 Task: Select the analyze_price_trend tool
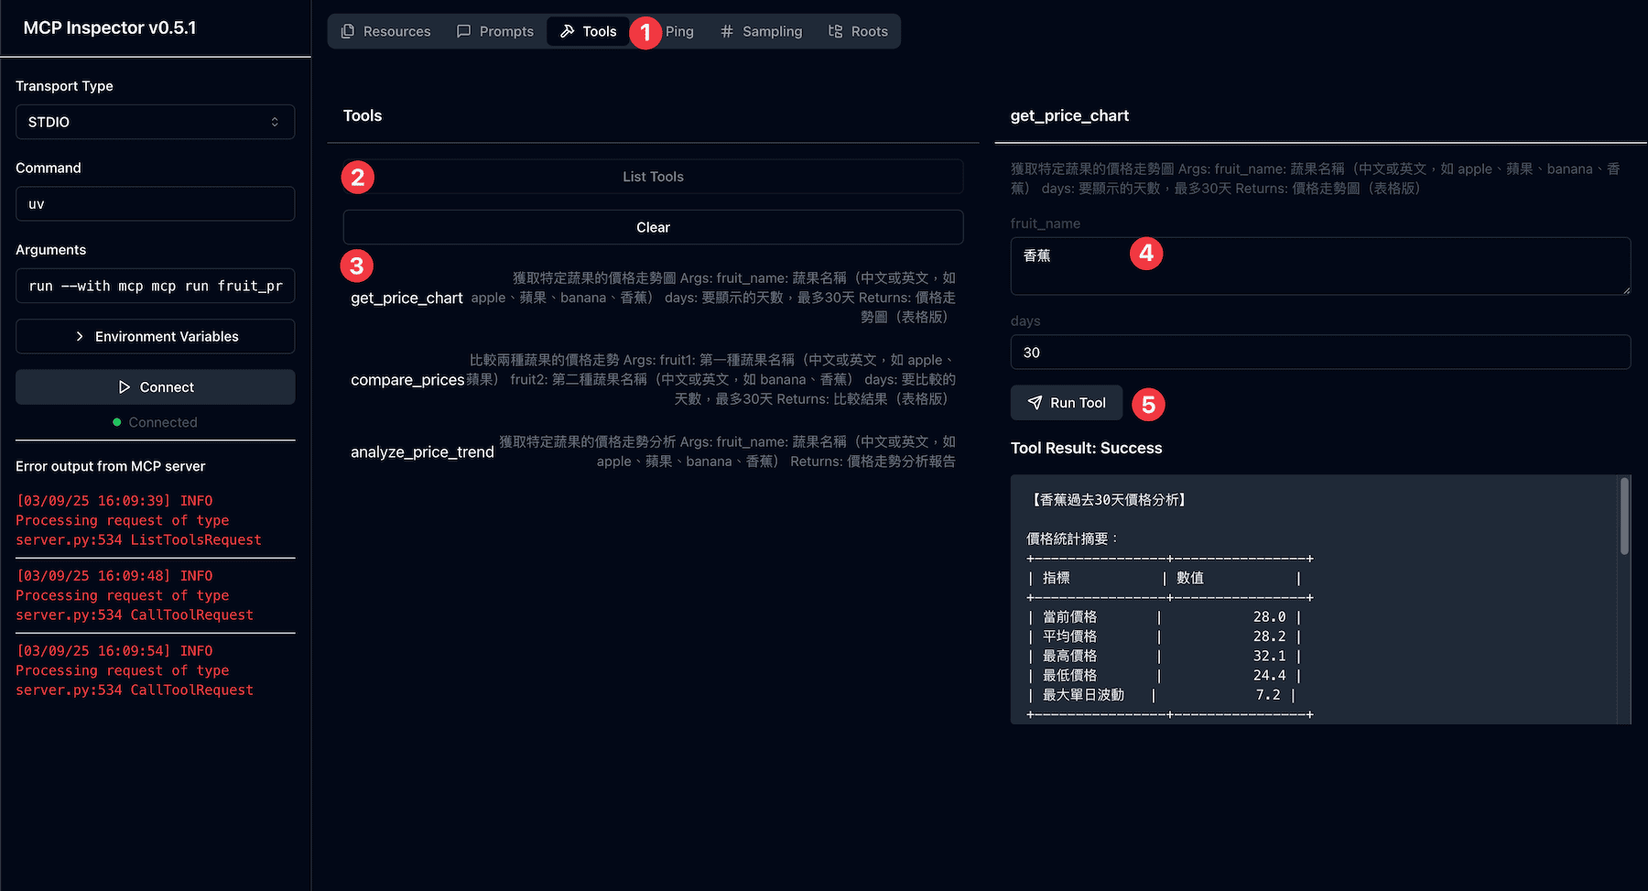pyautogui.click(x=422, y=451)
